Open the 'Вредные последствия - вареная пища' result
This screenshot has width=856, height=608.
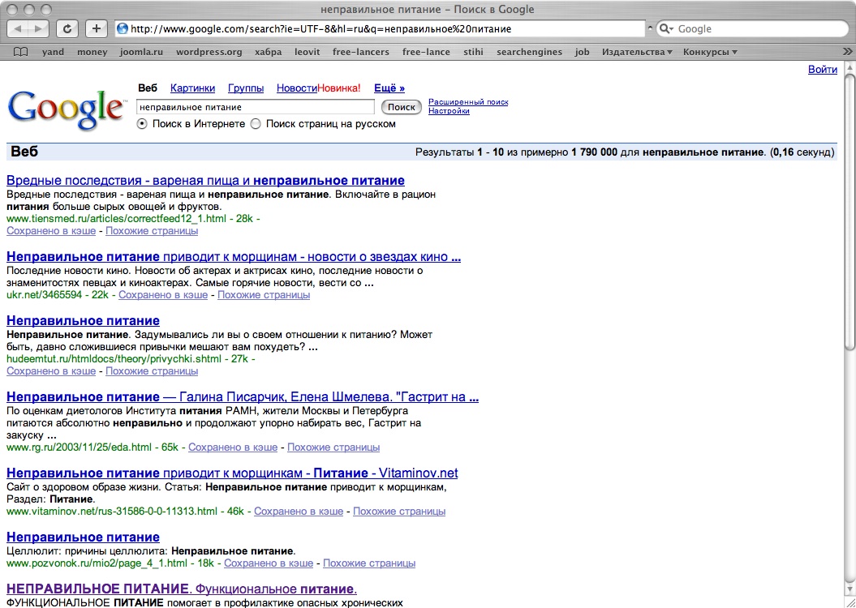[206, 181]
